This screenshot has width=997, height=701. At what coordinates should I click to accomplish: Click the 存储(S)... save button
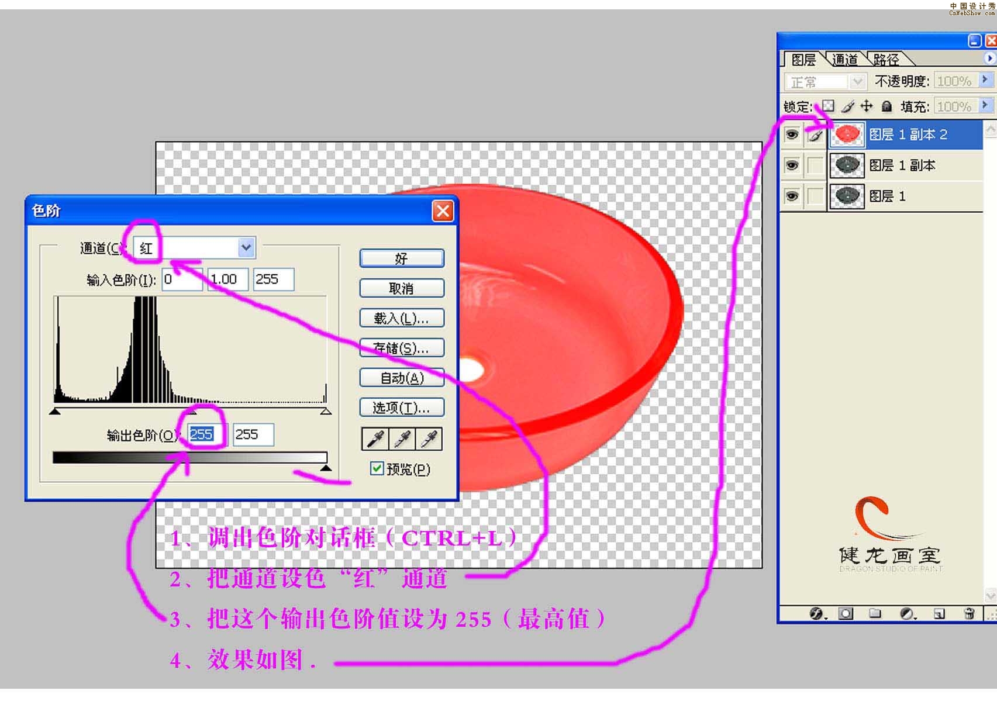pos(402,348)
